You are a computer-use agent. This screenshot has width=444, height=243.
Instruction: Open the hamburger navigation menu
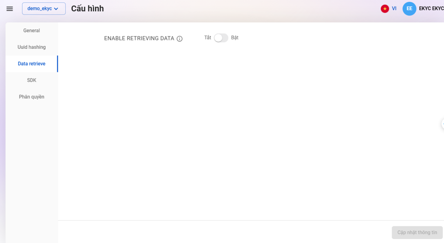click(x=10, y=9)
